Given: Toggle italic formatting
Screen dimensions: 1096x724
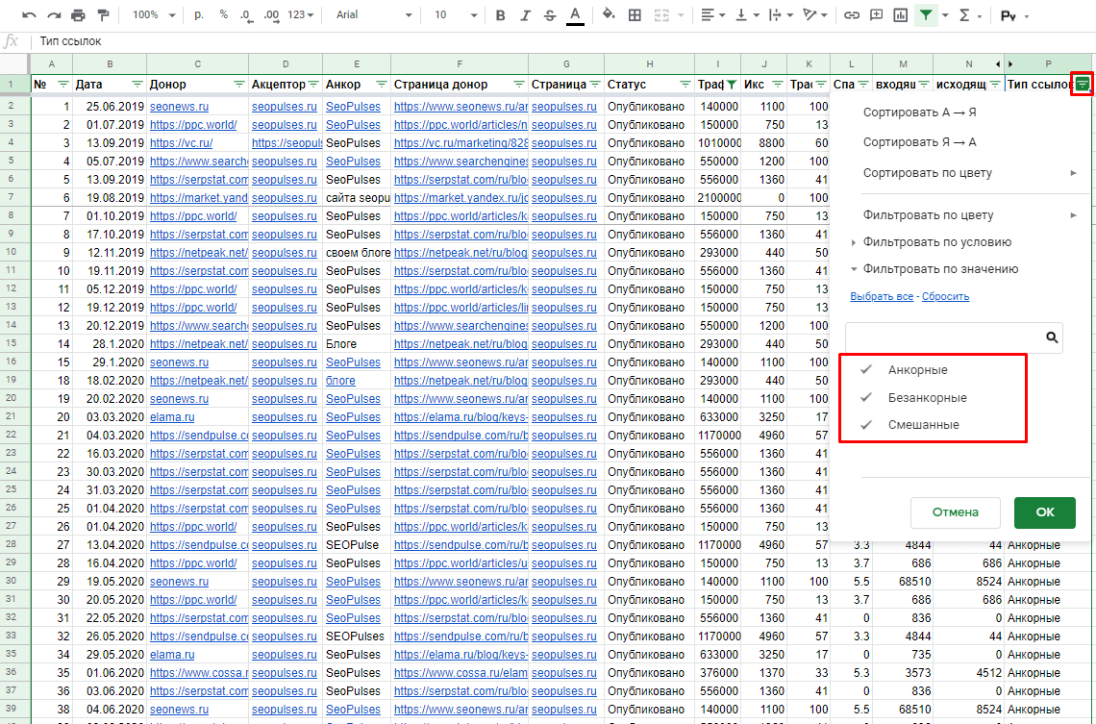Looking at the screenshot, I should click(525, 14).
